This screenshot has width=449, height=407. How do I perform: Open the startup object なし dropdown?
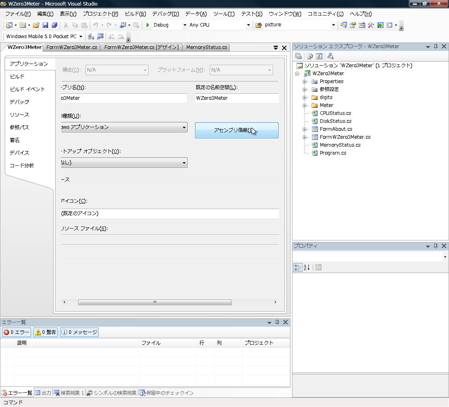tap(184, 163)
